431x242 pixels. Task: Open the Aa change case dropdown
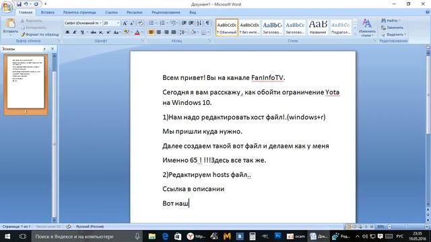[117, 32]
